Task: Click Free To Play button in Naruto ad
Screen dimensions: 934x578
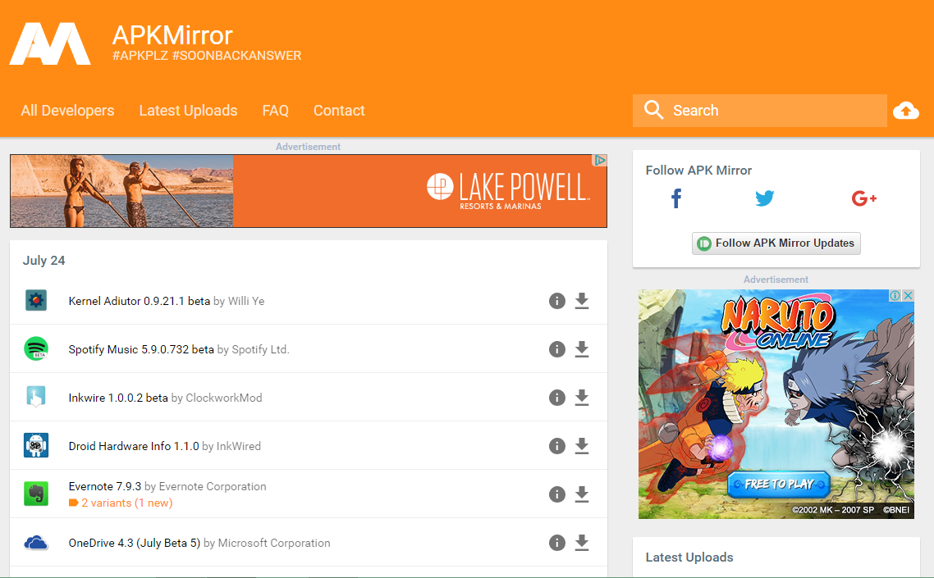Action: [x=779, y=484]
